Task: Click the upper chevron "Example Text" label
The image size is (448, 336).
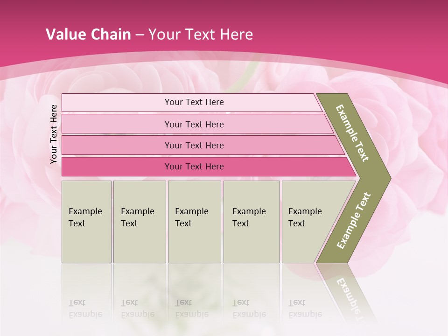Action: point(353,133)
